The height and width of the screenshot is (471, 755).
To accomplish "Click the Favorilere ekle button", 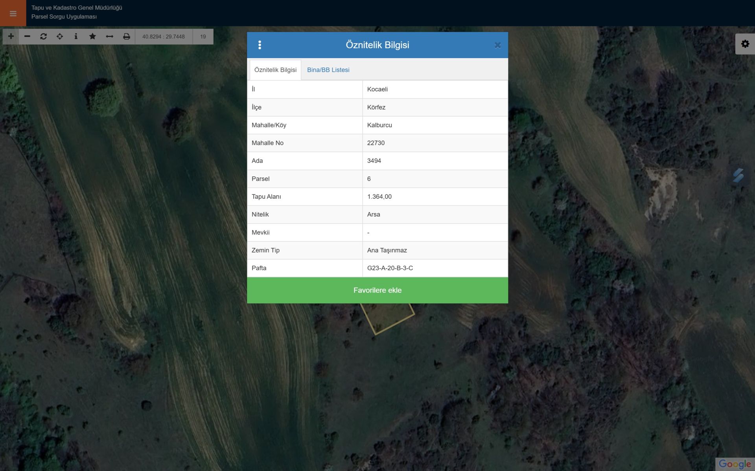I will (377, 290).
